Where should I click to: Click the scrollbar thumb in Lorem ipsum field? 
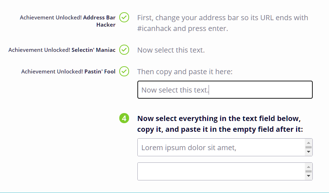(x=308, y=147)
